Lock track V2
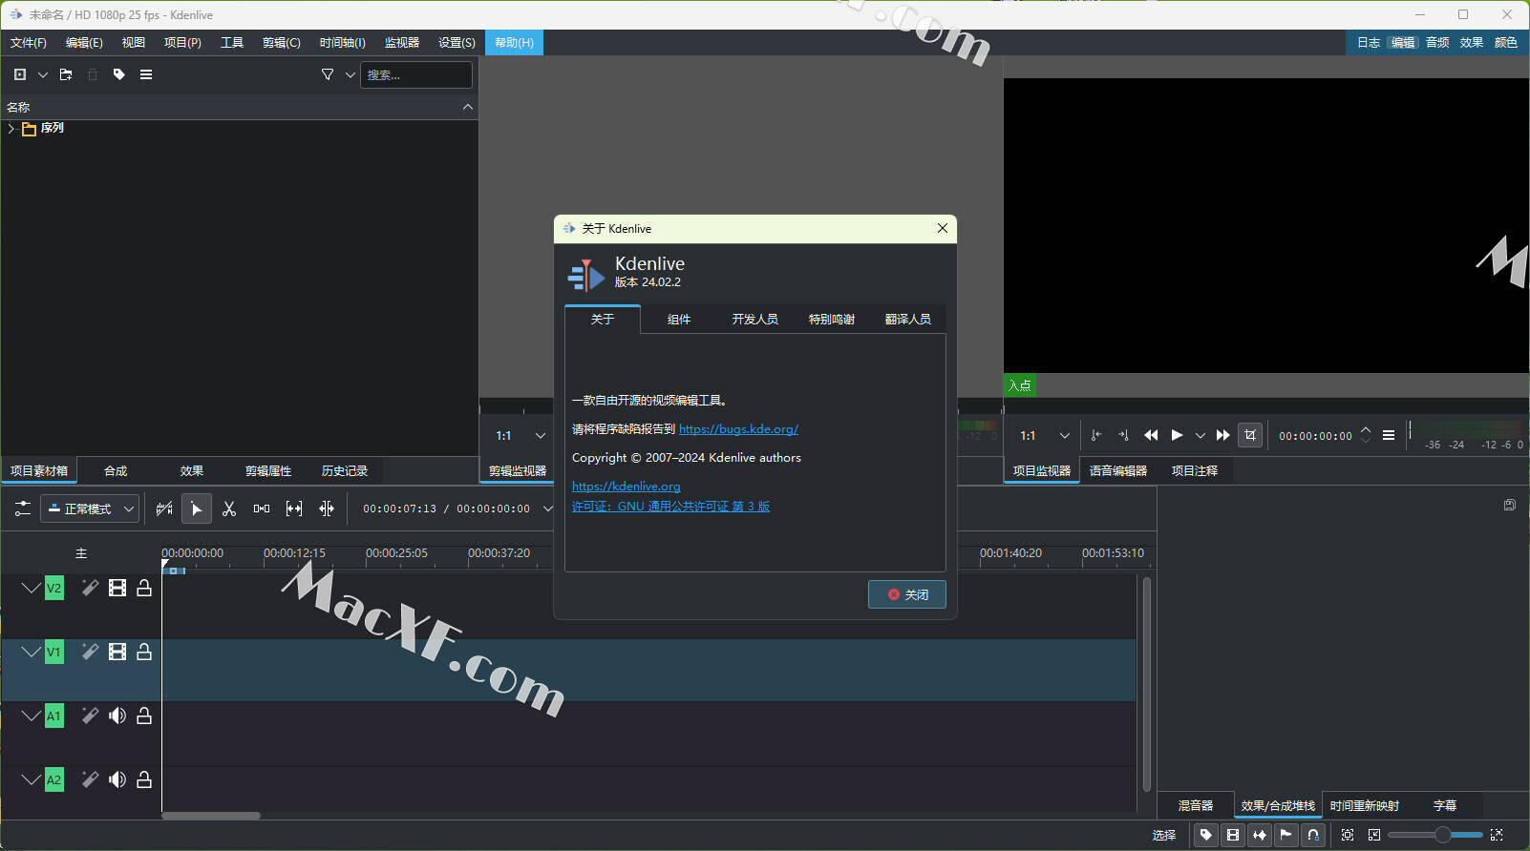The width and height of the screenshot is (1530, 851). tap(144, 588)
